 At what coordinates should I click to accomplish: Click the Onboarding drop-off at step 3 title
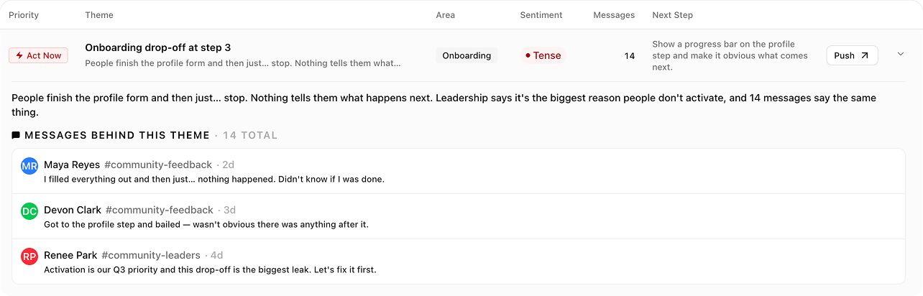pos(158,47)
